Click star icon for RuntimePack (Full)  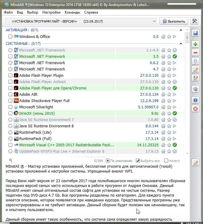click(169, 139)
